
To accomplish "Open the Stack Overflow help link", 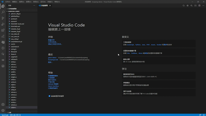I will pos(53,86).
